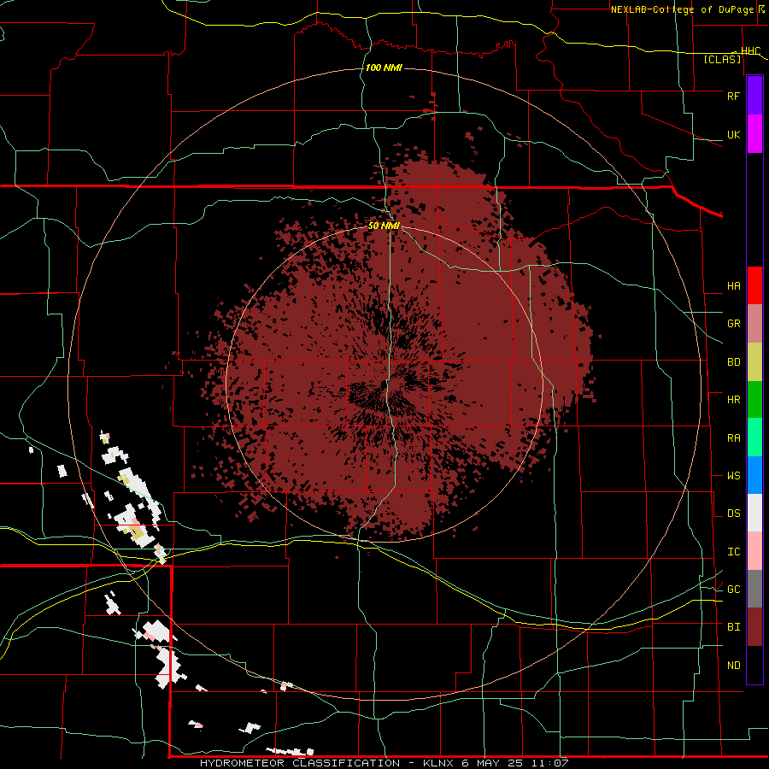This screenshot has height=769, width=769.
Task: Click the black ND legend color
Action: (754, 665)
